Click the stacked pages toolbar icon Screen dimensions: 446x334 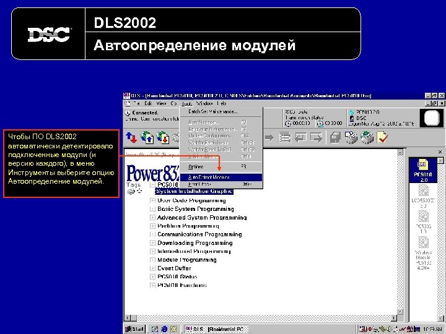(336, 138)
